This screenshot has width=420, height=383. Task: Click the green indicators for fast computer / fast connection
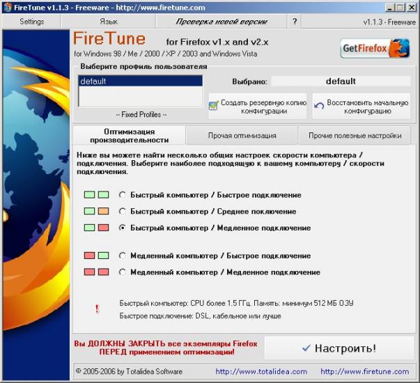[x=96, y=195]
